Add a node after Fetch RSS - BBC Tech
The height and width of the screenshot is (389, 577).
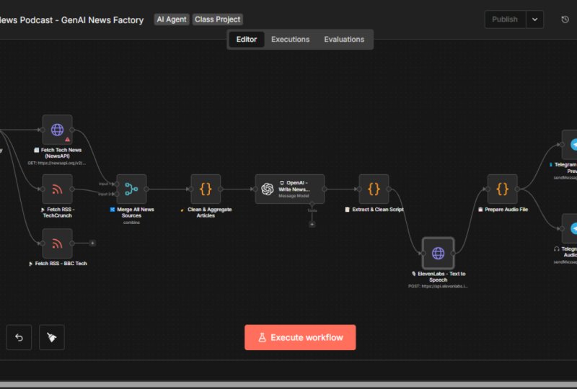(x=92, y=243)
